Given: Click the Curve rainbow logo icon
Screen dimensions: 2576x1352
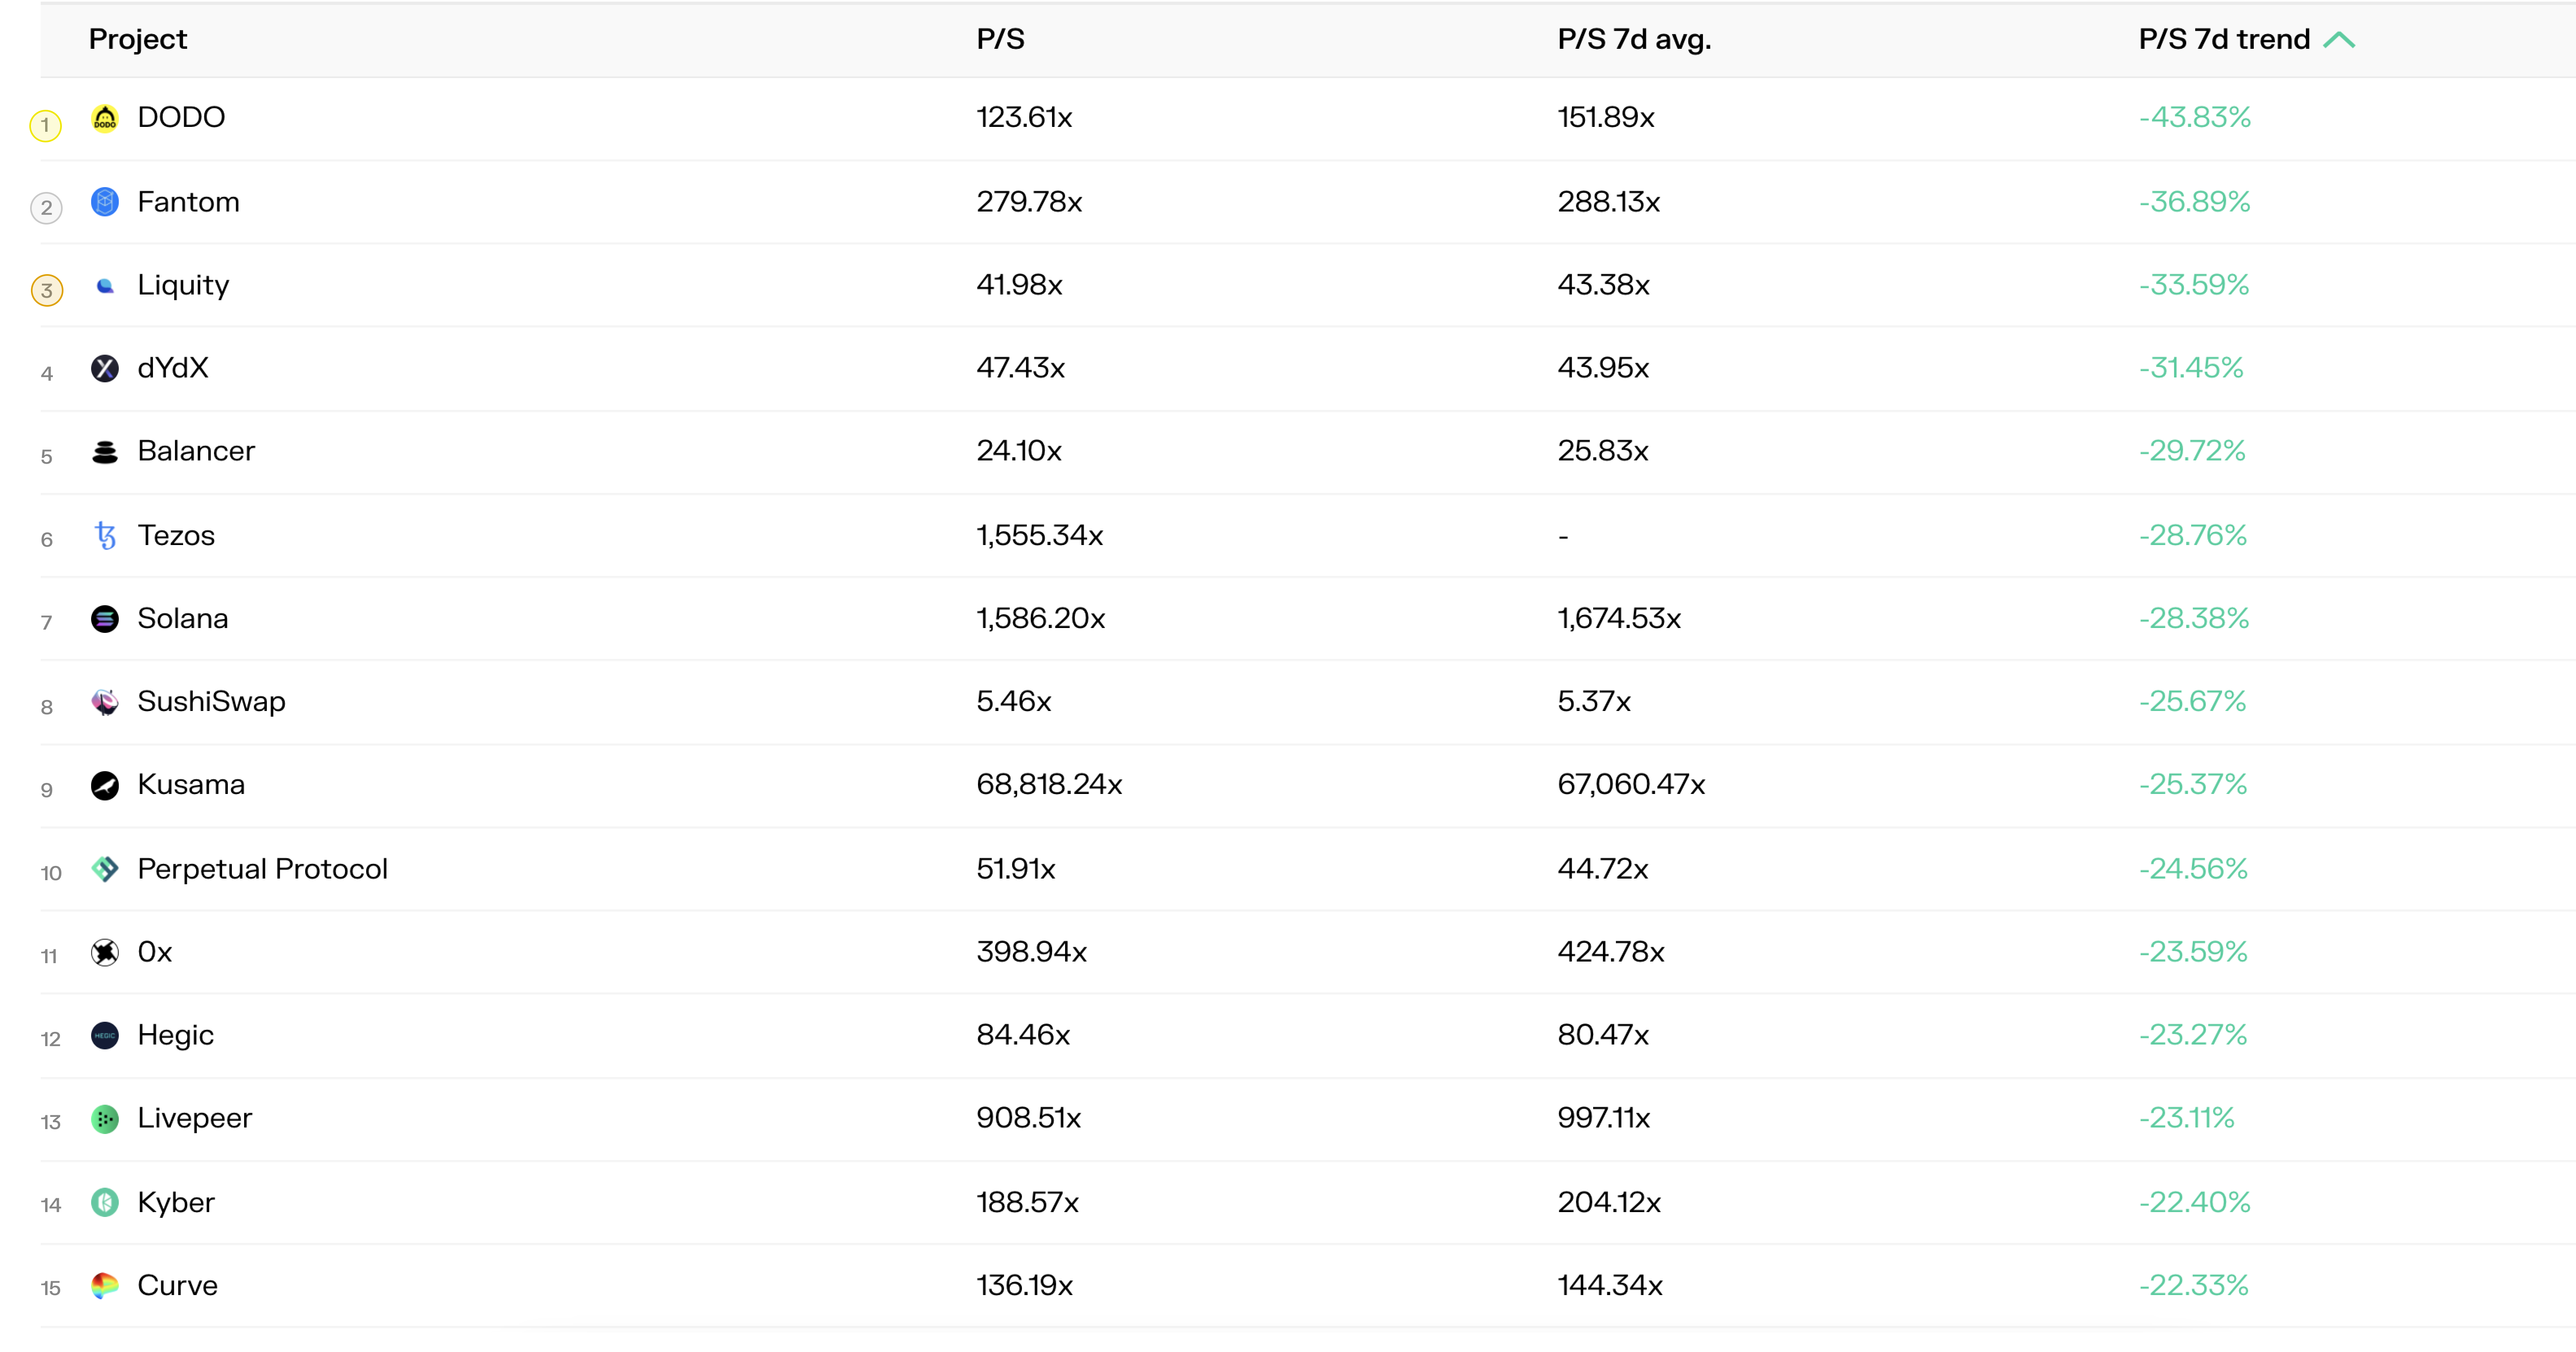Looking at the screenshot, I should [105, 1286].
